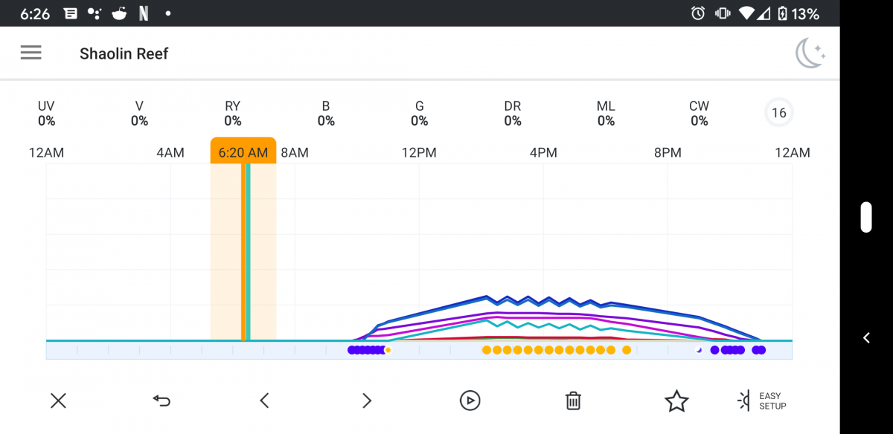Delete point with the trash icon
This screenshot has height=434, width=893.
click(573, 401)
